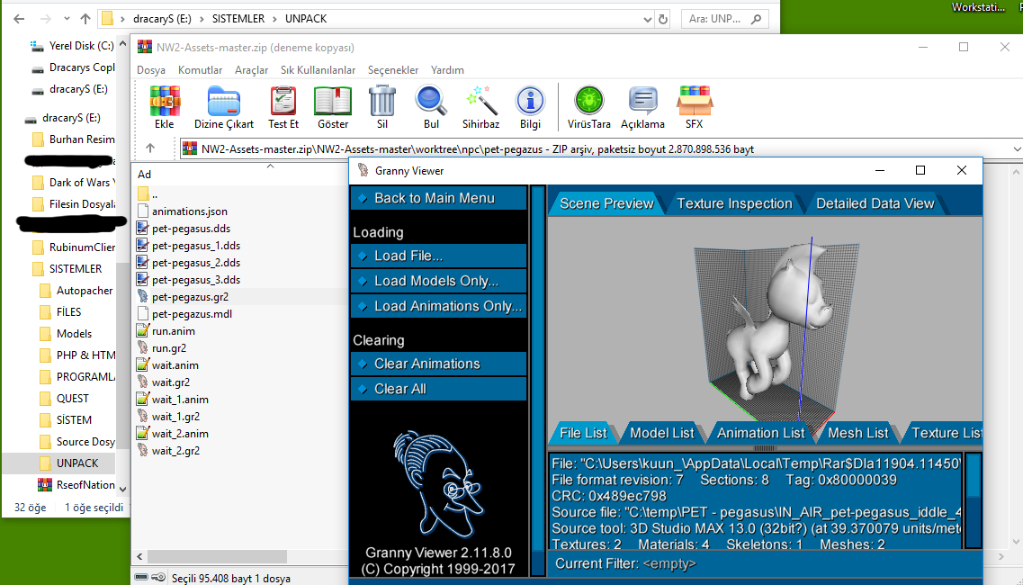
Task: Click the Test Et toolbar icon
Action: pos(283,101)
